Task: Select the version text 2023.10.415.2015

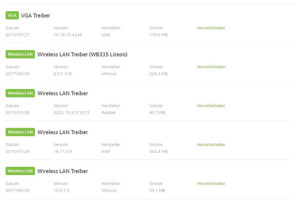Action: (71, 112)
